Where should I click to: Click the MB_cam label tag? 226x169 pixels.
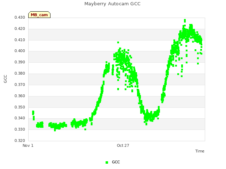(x=39, y=15)
